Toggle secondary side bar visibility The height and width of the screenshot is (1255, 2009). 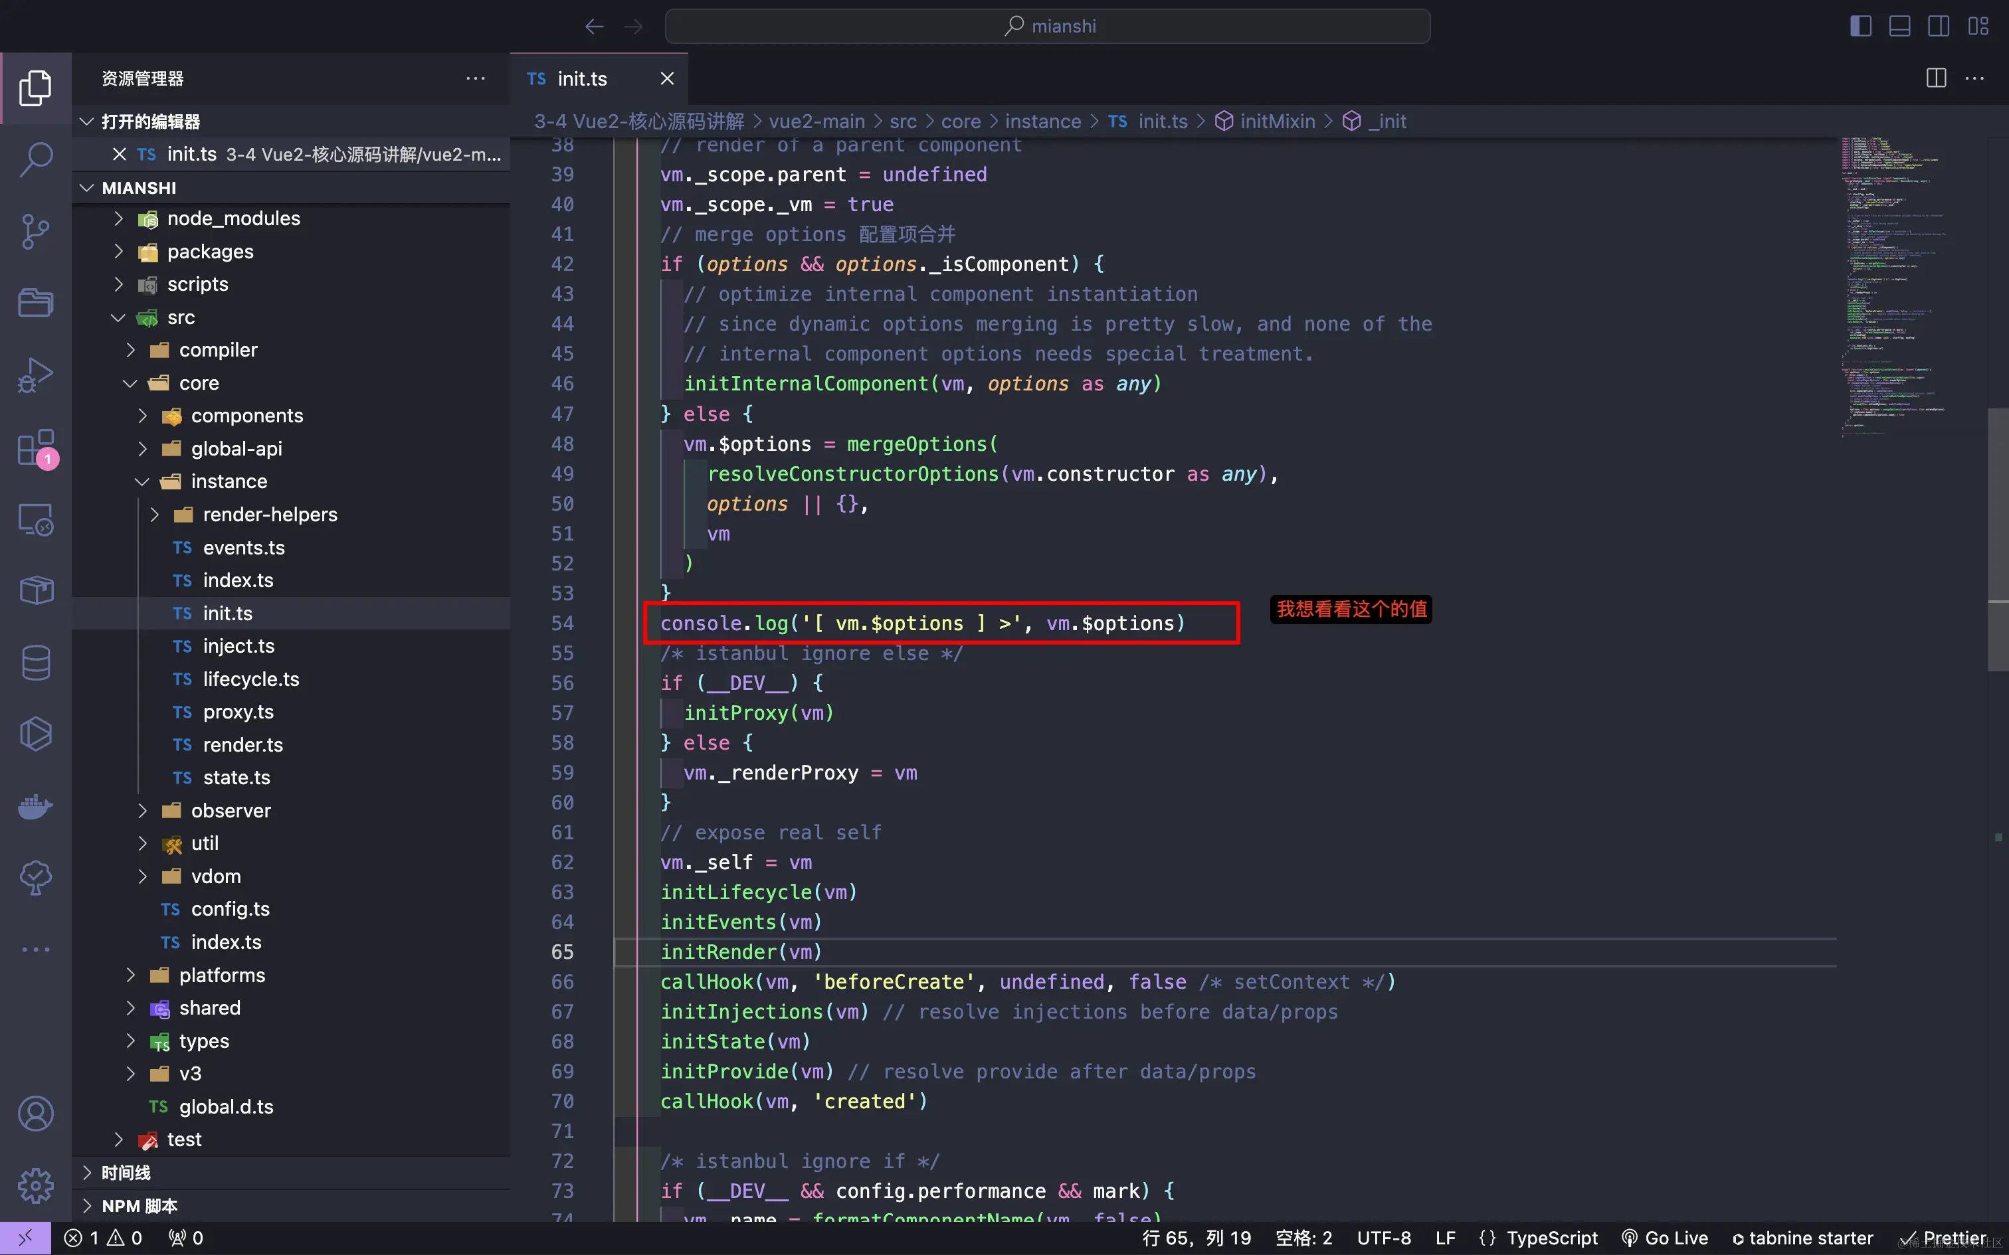pos(1939,26)
